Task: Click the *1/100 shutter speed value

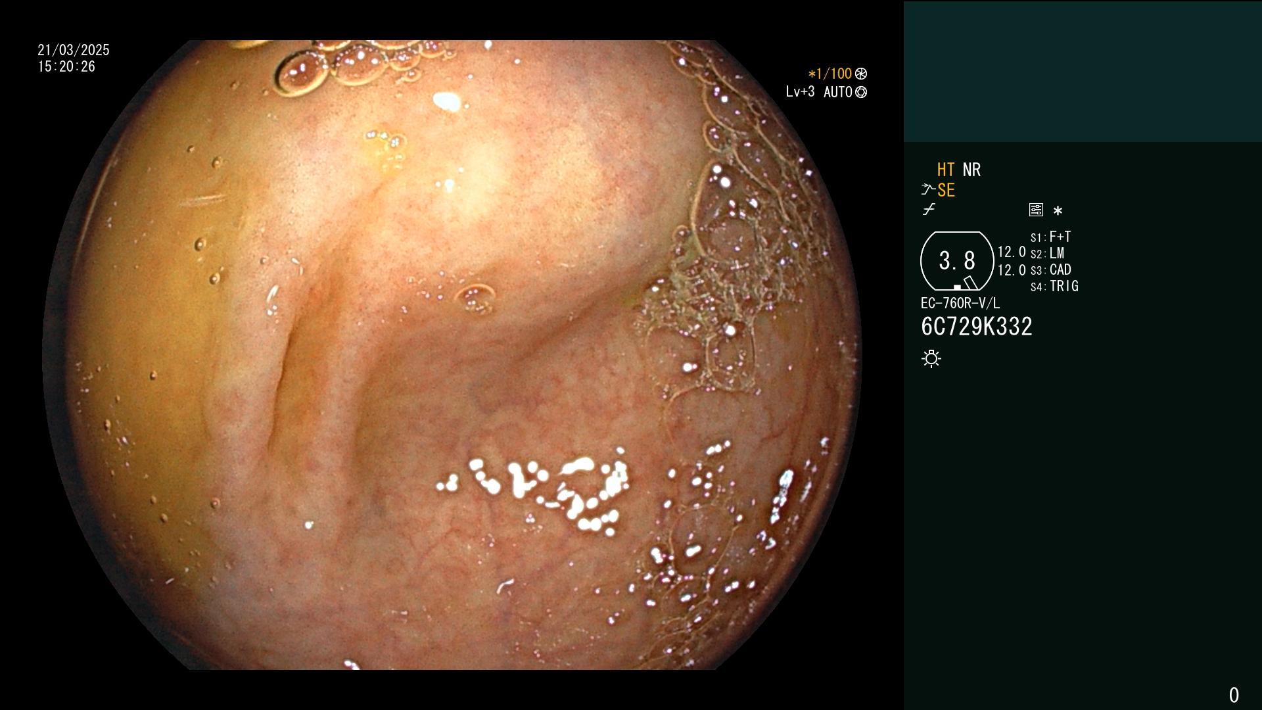Action: pos(830,74)
